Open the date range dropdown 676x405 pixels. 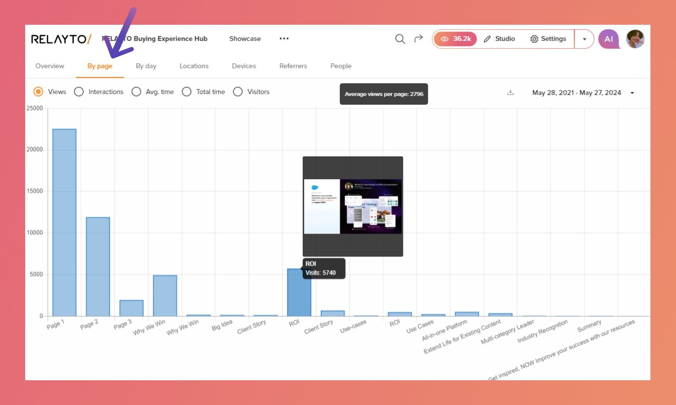pyautogui.click(x=632, y=93)
